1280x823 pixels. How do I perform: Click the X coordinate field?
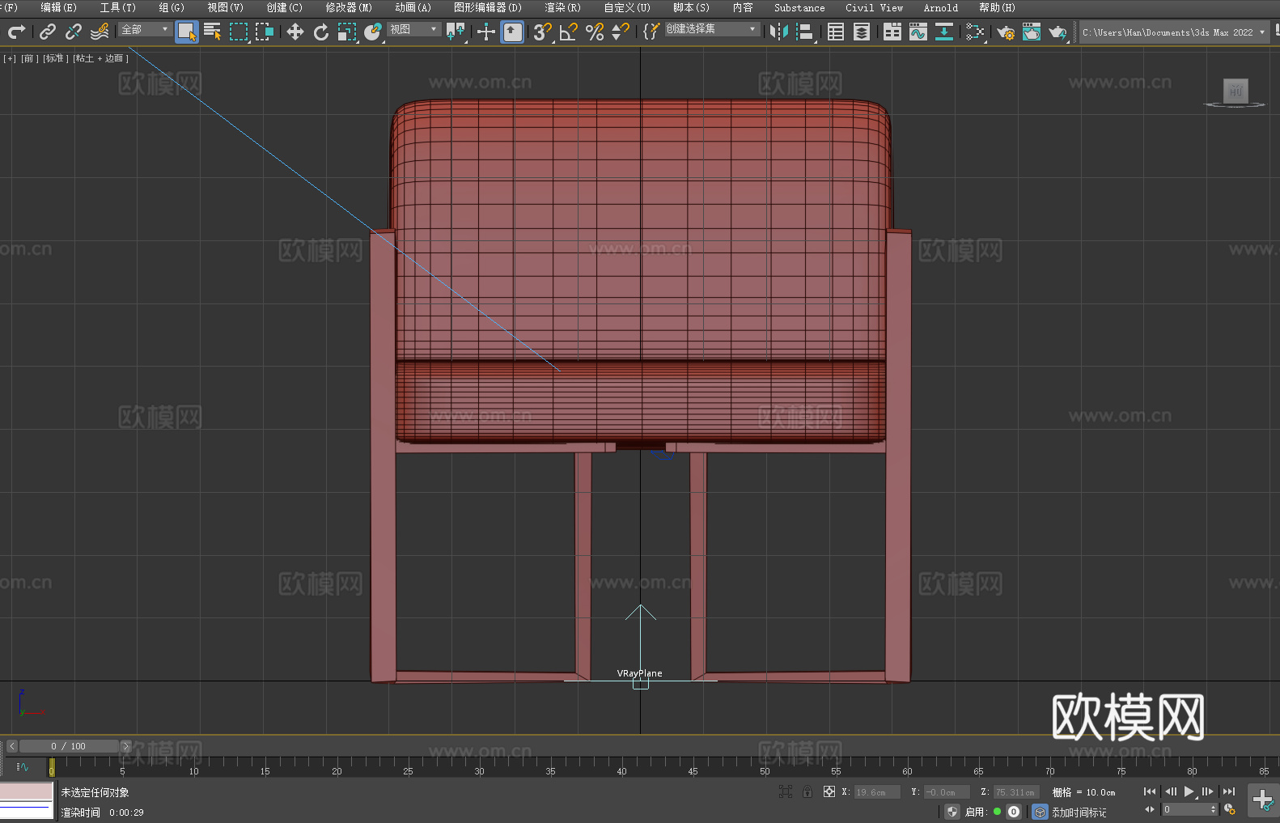coord(877,792)
